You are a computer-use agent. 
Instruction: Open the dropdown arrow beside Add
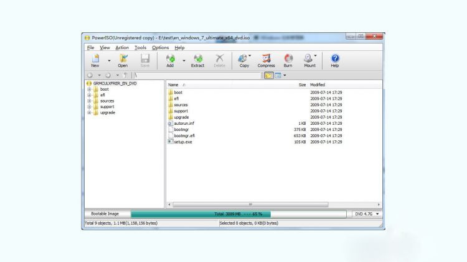[184, 61]
